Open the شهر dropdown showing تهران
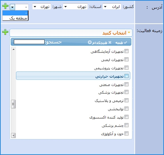 point(41,7)
